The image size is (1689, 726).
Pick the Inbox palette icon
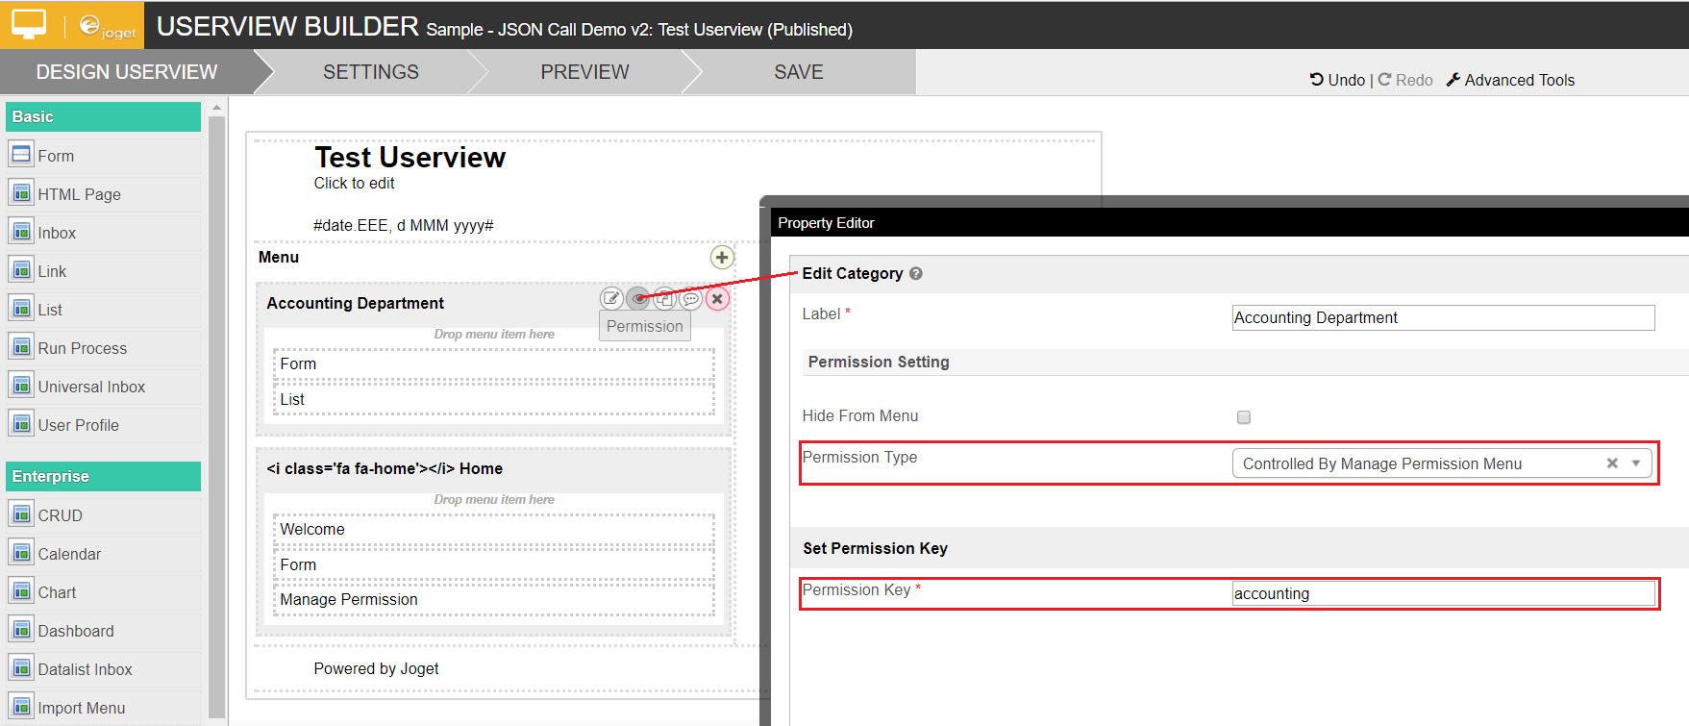tap(21, 231)
